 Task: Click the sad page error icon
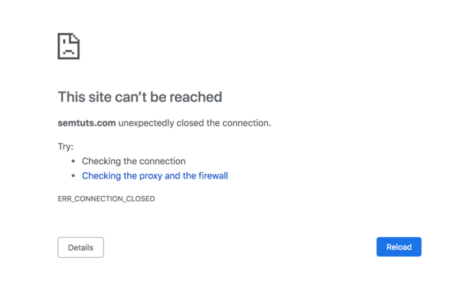click(x=69, y=46)
